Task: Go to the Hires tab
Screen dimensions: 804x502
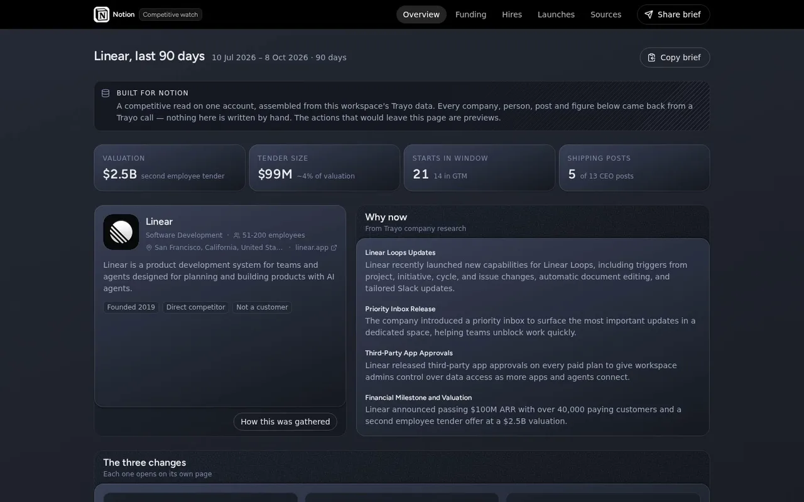Action: pos(512,14)
